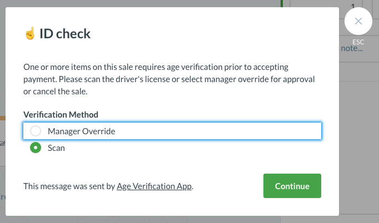Image resolution: width=379 pixels, height=223 pixels.
Task: Click 'This message was sent by' text
Action: pos(69,186)
